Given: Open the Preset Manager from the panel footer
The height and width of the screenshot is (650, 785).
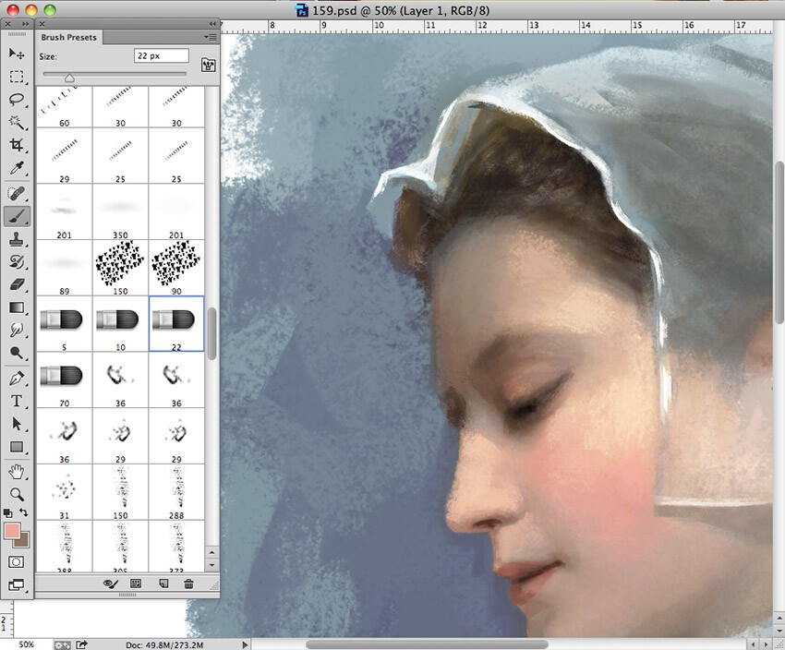Looking at the screenshot, I should pos(135,583).
